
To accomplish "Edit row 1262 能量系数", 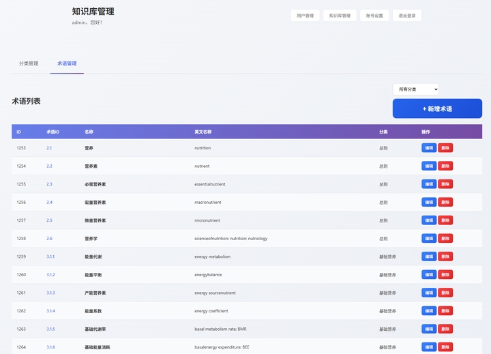I will coord(429,311).
